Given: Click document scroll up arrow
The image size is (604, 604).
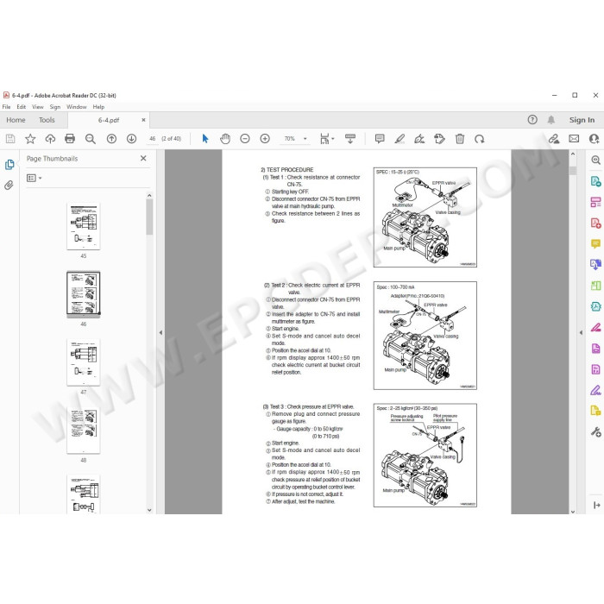Looking at the screenshot, I should click(x=573, y=154).
